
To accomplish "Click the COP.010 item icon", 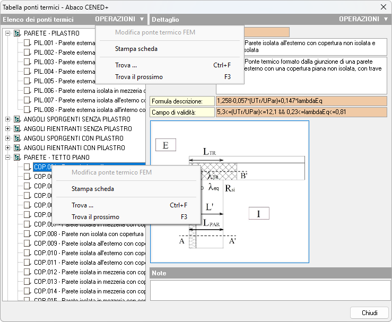I will 28,253.
